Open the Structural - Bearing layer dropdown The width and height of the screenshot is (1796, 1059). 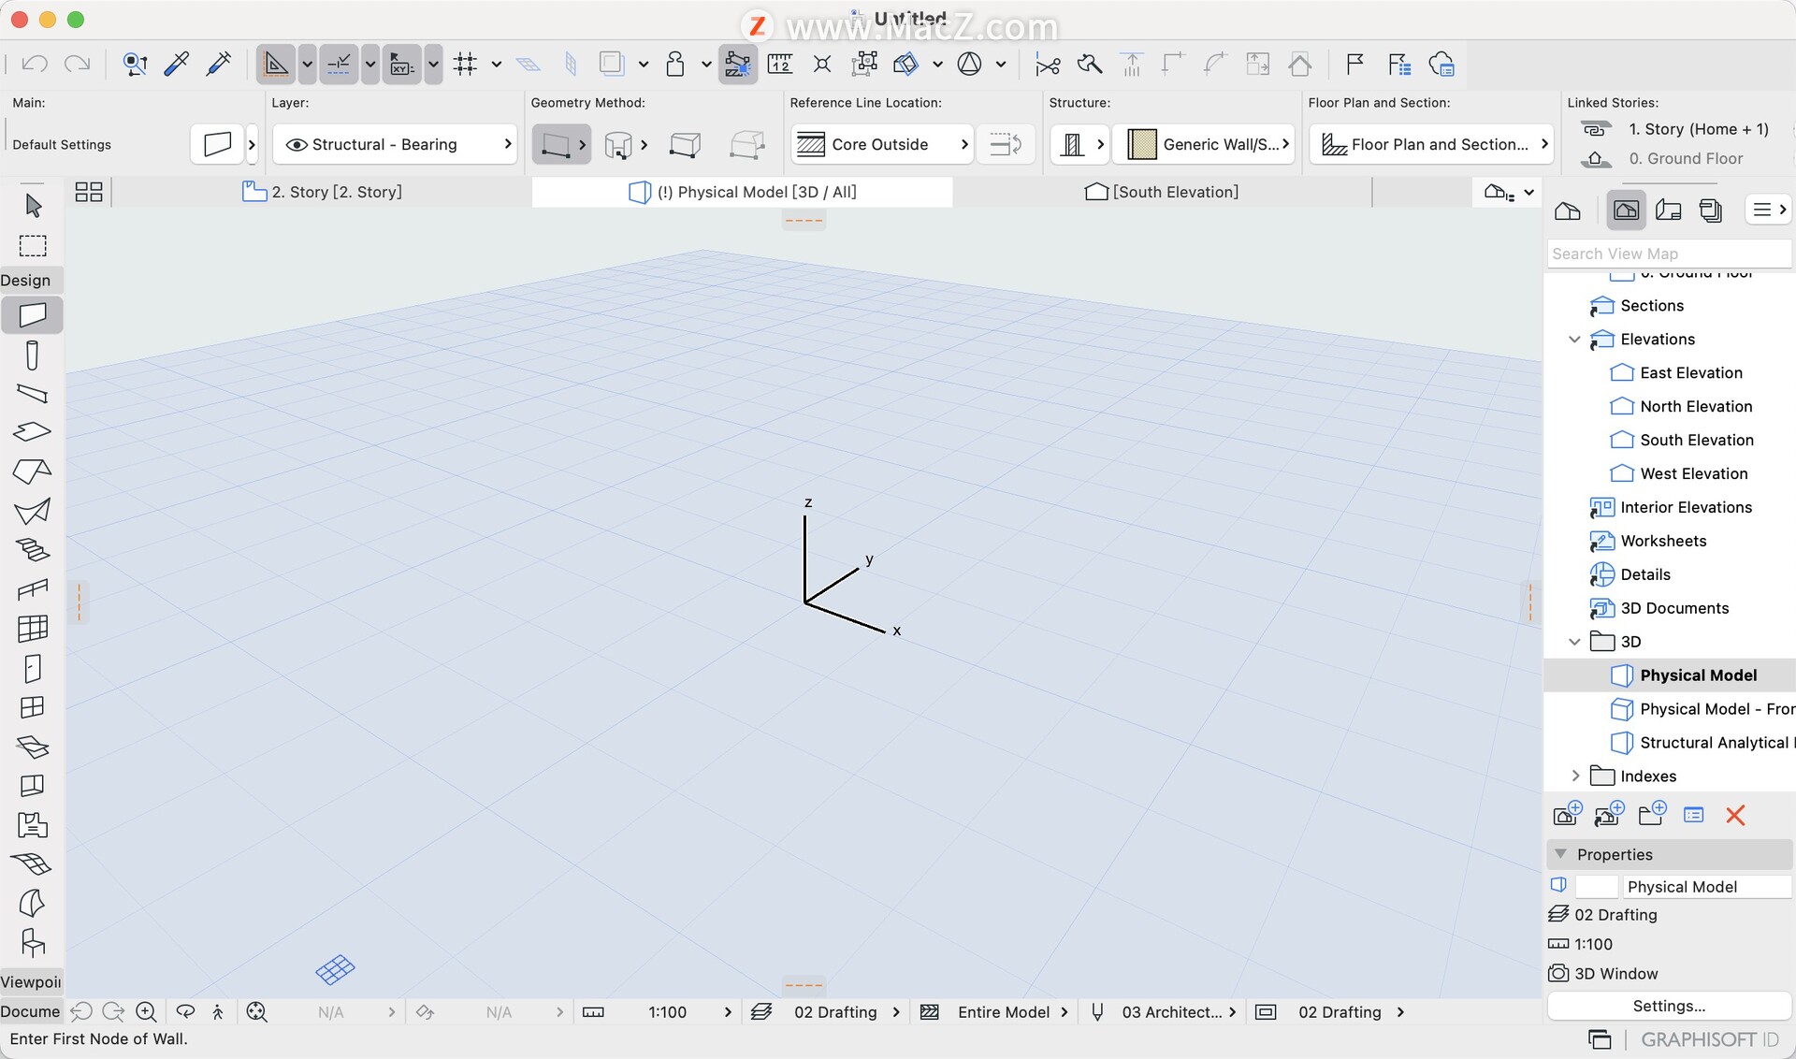pyautogui.click(x=395, y=144)
